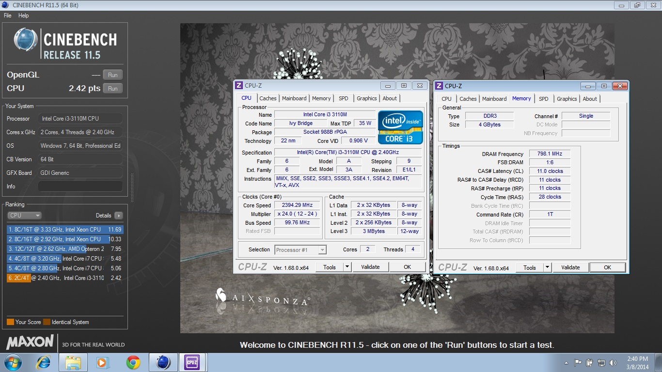Switch to Graphics tab in right CPU-Z window
The height and width of the screenshot is (372, 662).
coord(567,99)
